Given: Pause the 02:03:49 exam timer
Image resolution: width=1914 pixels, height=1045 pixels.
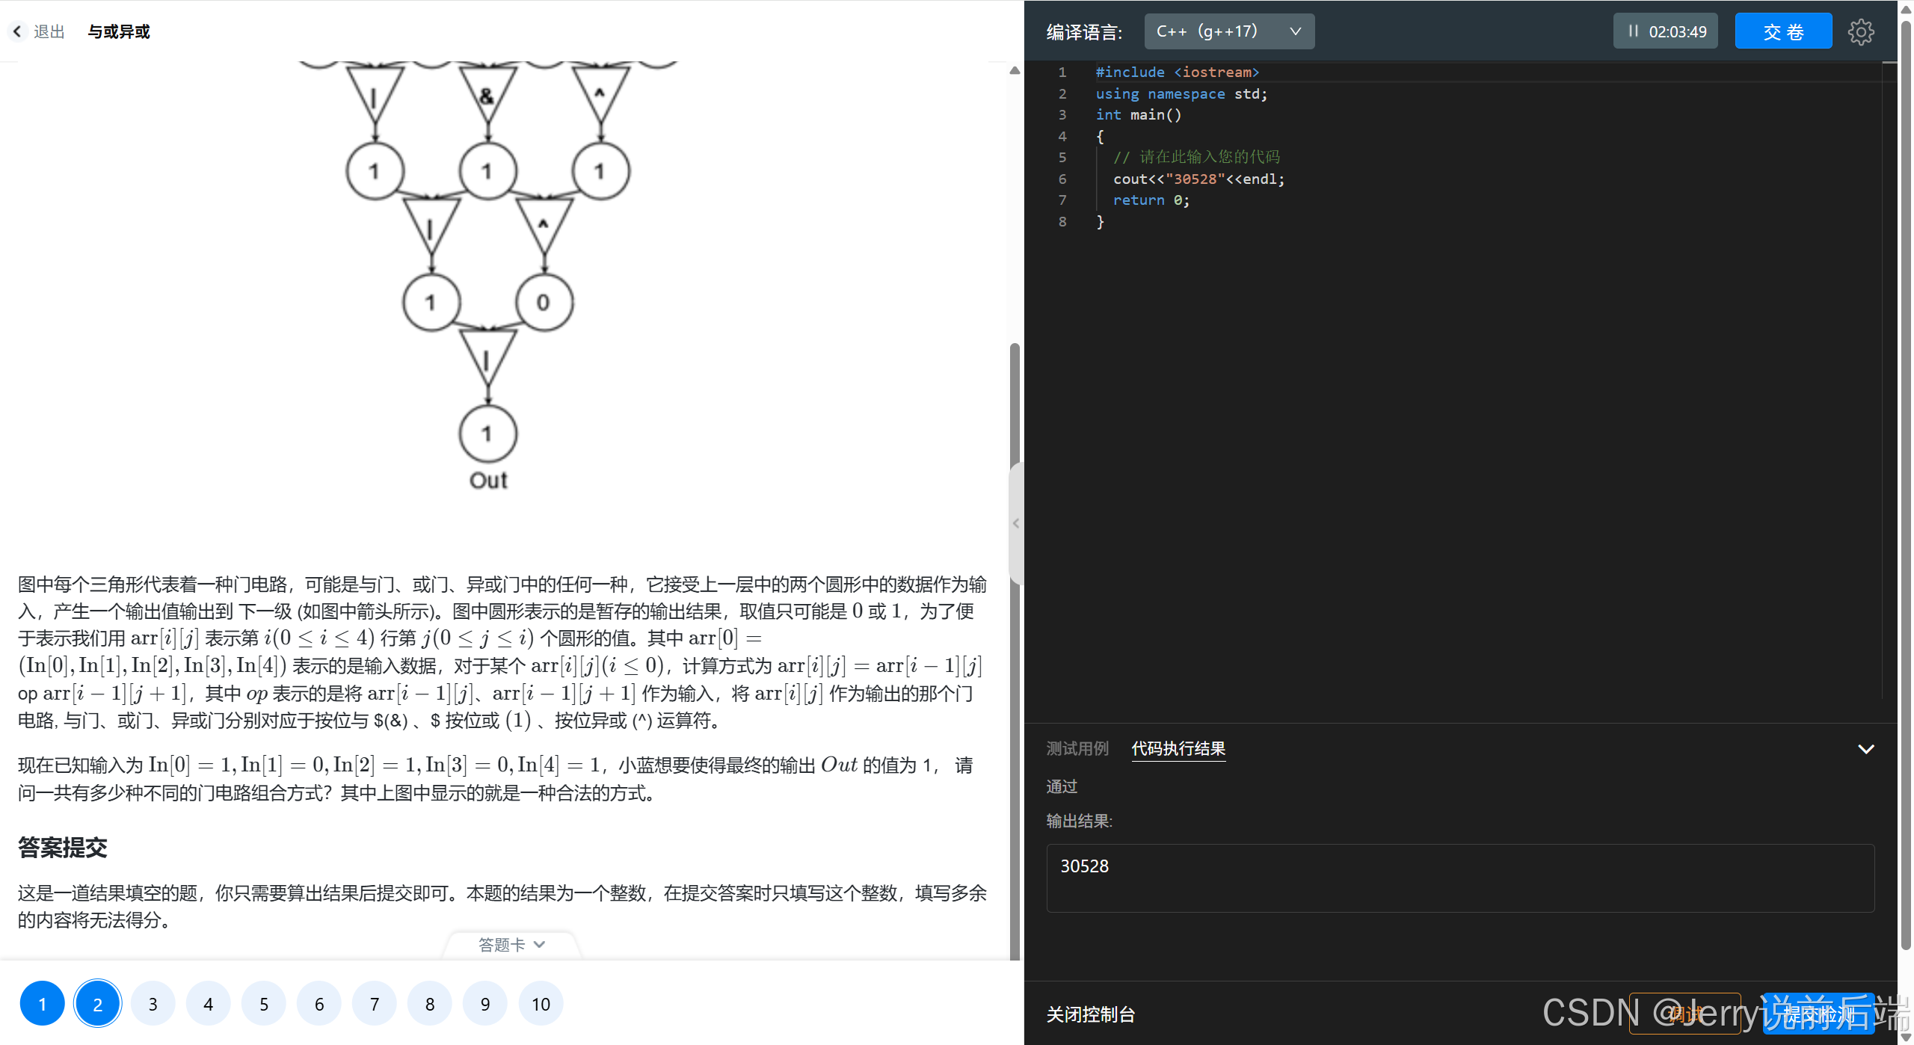Looking at the screenshot, I should click(1633, 31).
